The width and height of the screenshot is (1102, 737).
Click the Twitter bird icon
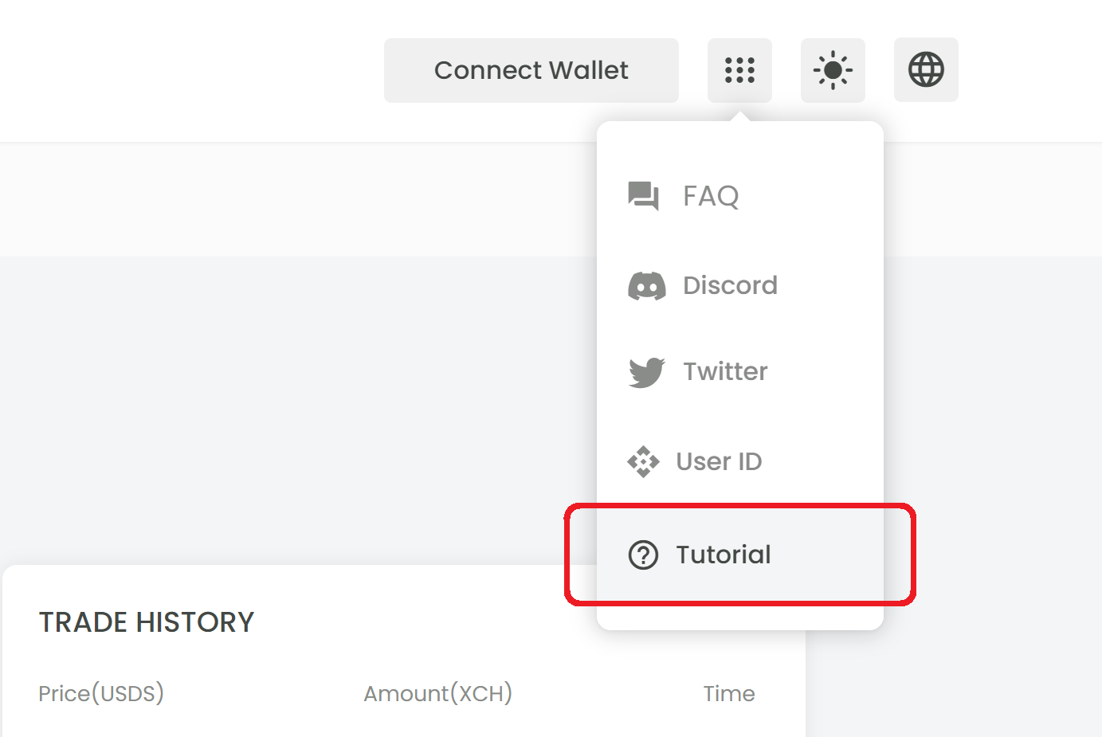646,372
